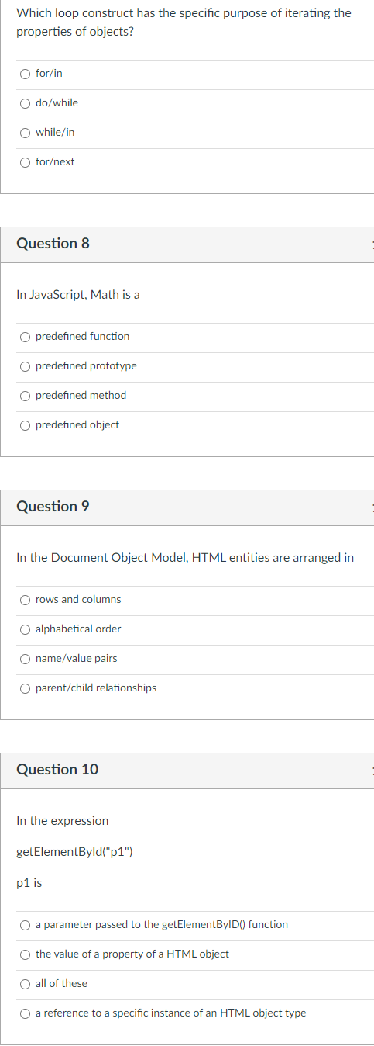This screenshot has width=374, height=1046.
Task: Choose predefined object radio button
Action: tap(26, 425)
